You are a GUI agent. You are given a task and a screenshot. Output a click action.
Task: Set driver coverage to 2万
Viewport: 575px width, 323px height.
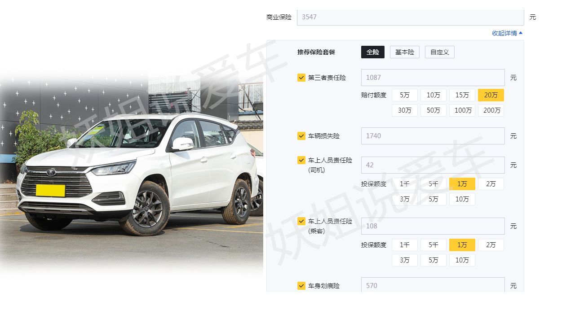tap(491, 184)
